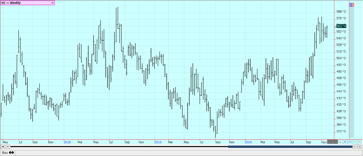
Task: Click the 432^0 price axis label
Action: (341, 98)
